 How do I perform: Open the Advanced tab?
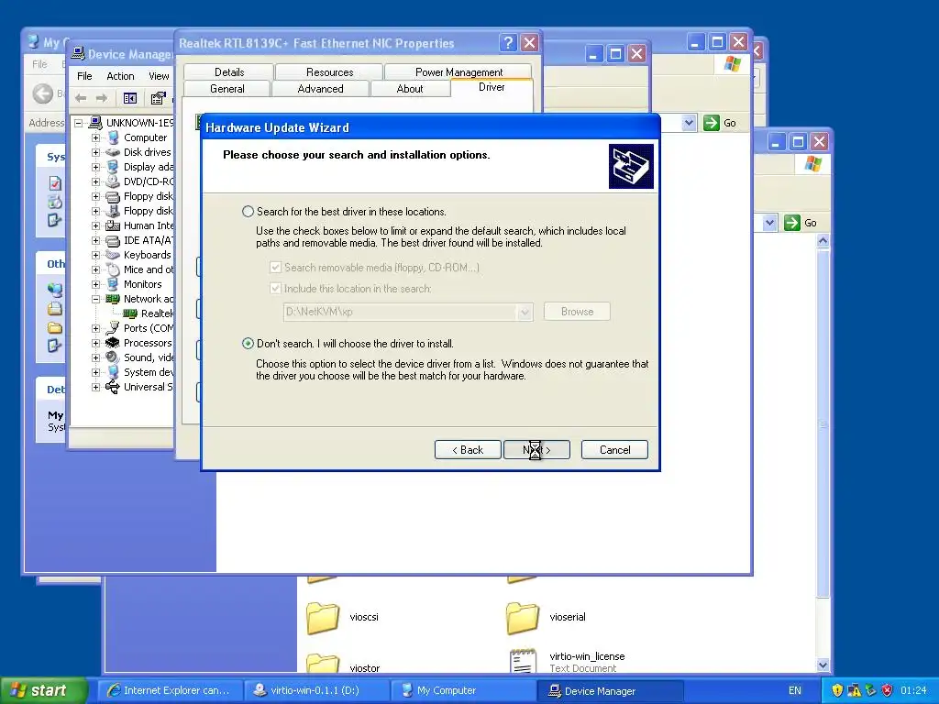coord(320,89)
